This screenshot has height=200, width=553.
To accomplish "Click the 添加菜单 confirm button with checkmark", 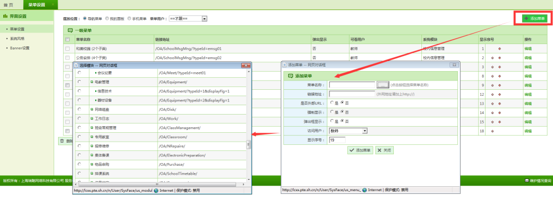I will tap(361, 150).
